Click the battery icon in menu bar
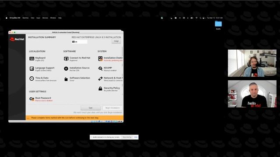The width and height of the screenshot is (280, 157). coord(192,18)
